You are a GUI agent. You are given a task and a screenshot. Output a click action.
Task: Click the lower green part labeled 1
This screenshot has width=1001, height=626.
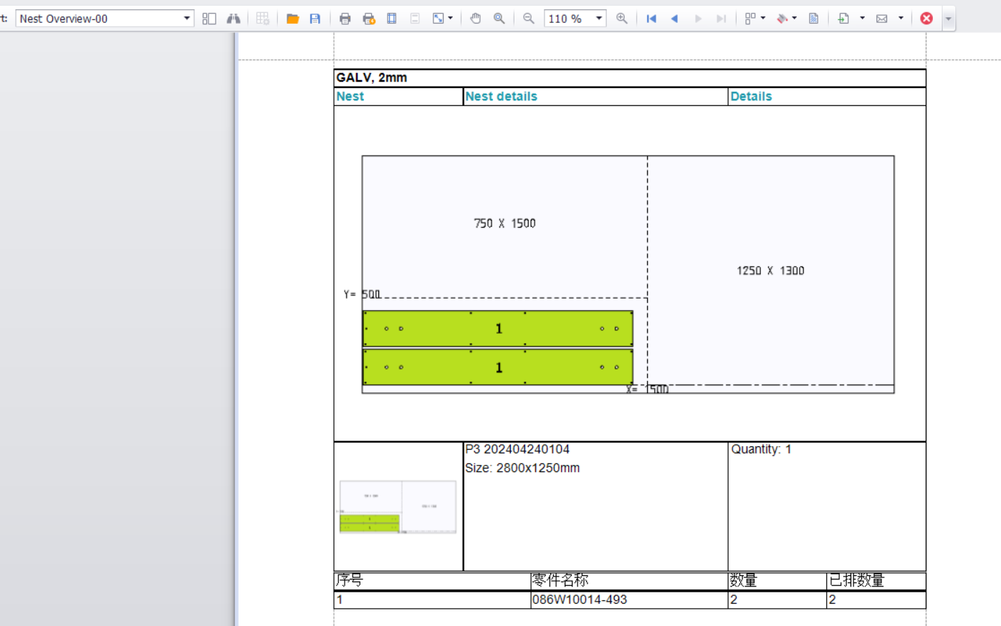pos(498,367)
